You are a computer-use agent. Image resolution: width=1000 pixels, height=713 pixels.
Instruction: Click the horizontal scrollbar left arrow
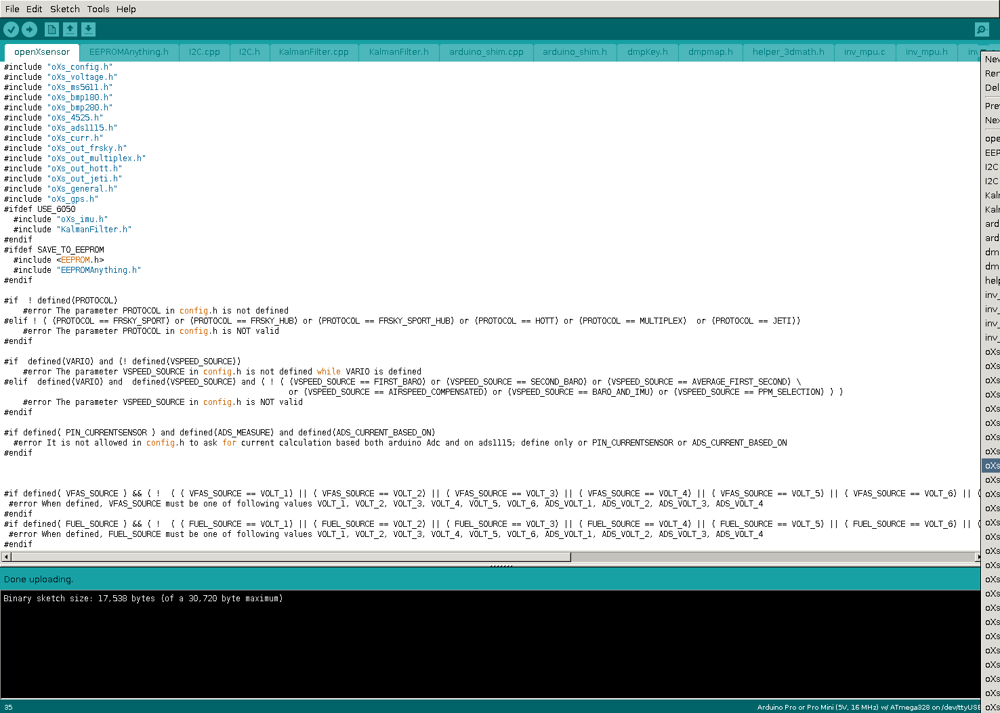pyautogui.click(x=6, y=557)
